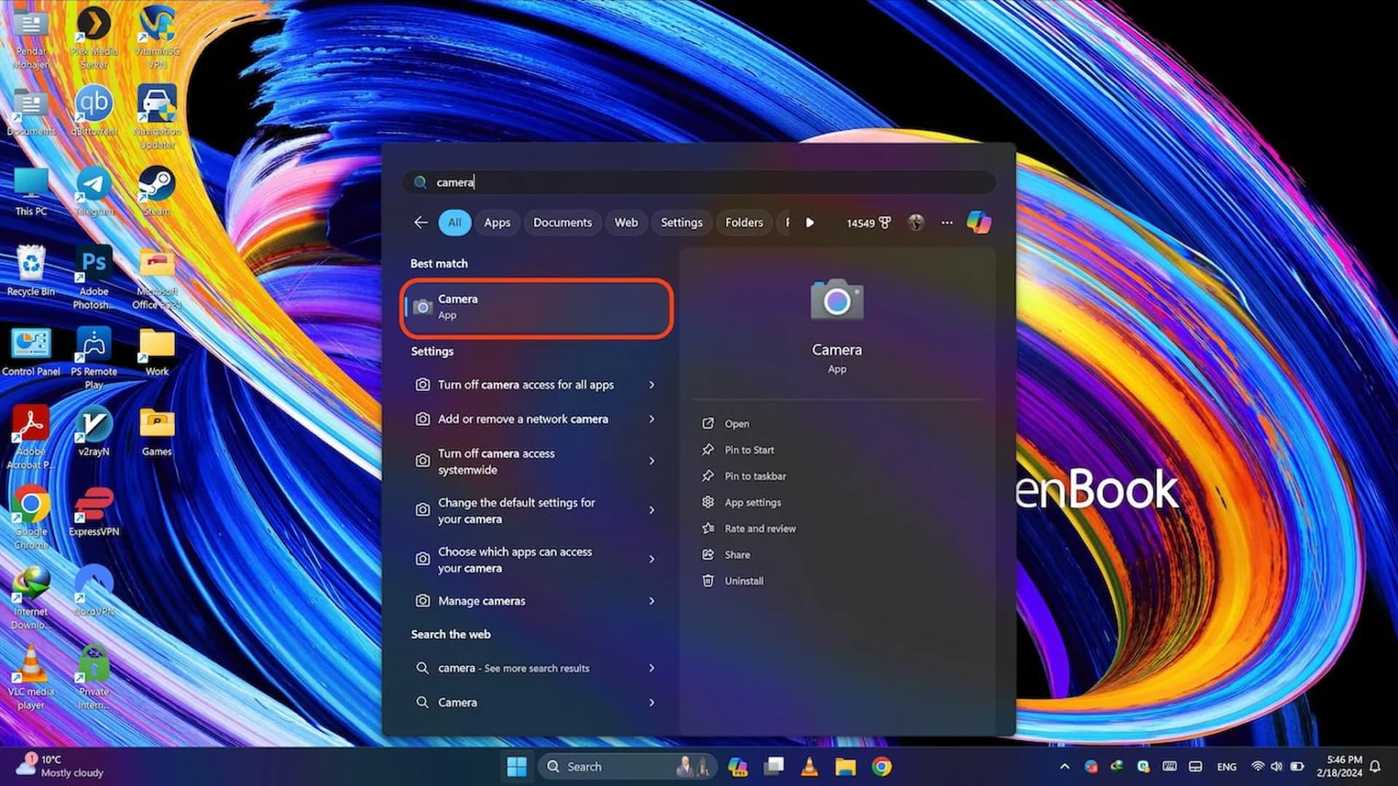Choose Pin to taskbar for Camera

click(754, 476)
